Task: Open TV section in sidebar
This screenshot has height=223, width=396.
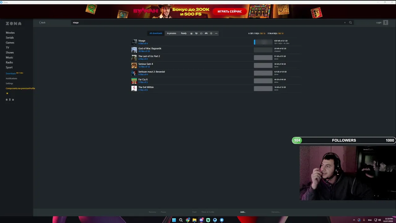Action: pos(7,47)
